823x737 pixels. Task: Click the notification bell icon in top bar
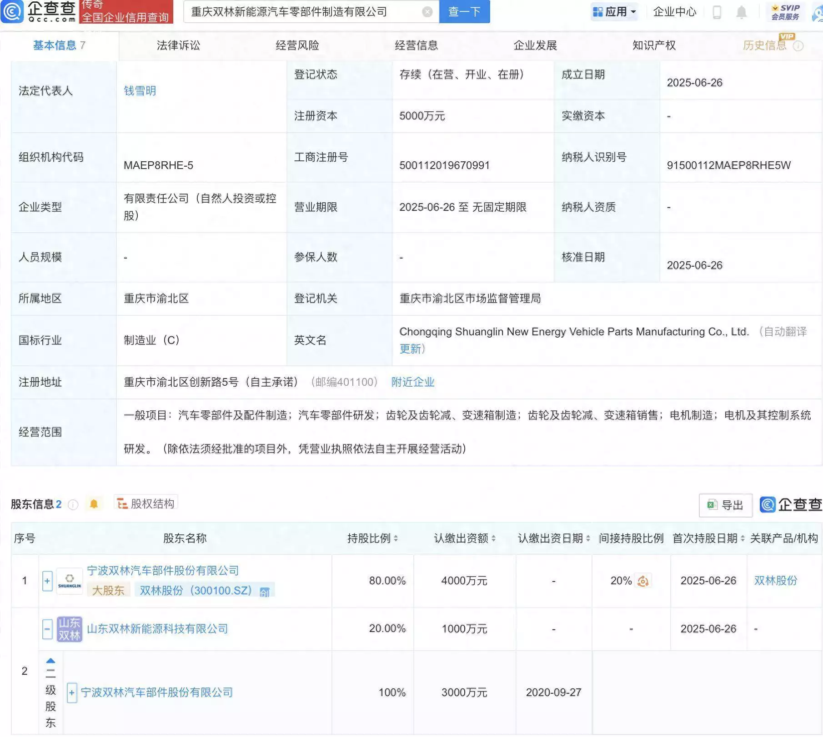(742, 12)
